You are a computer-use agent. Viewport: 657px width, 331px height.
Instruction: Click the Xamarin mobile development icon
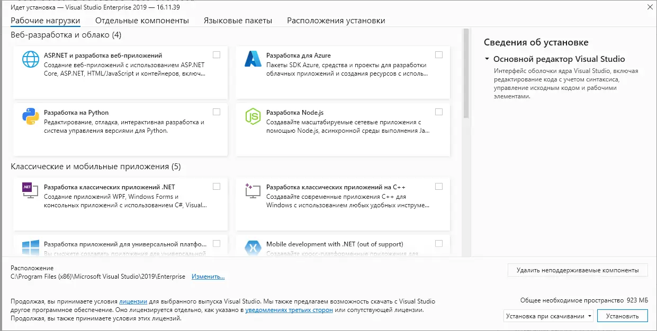coord(253,246)
